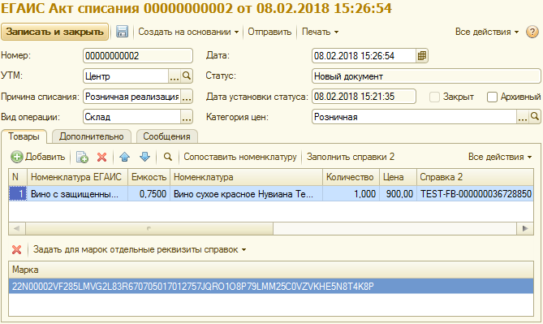Expand Задать для марок отдельные реквизиты справок
The height and width of the screenshot is (324, 543).
tap(140, 249)
